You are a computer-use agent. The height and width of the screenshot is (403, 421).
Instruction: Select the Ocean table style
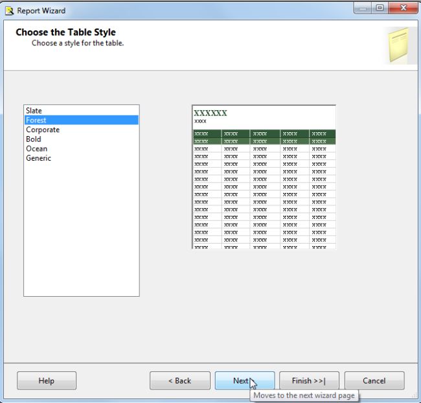(x=82, y=148)
